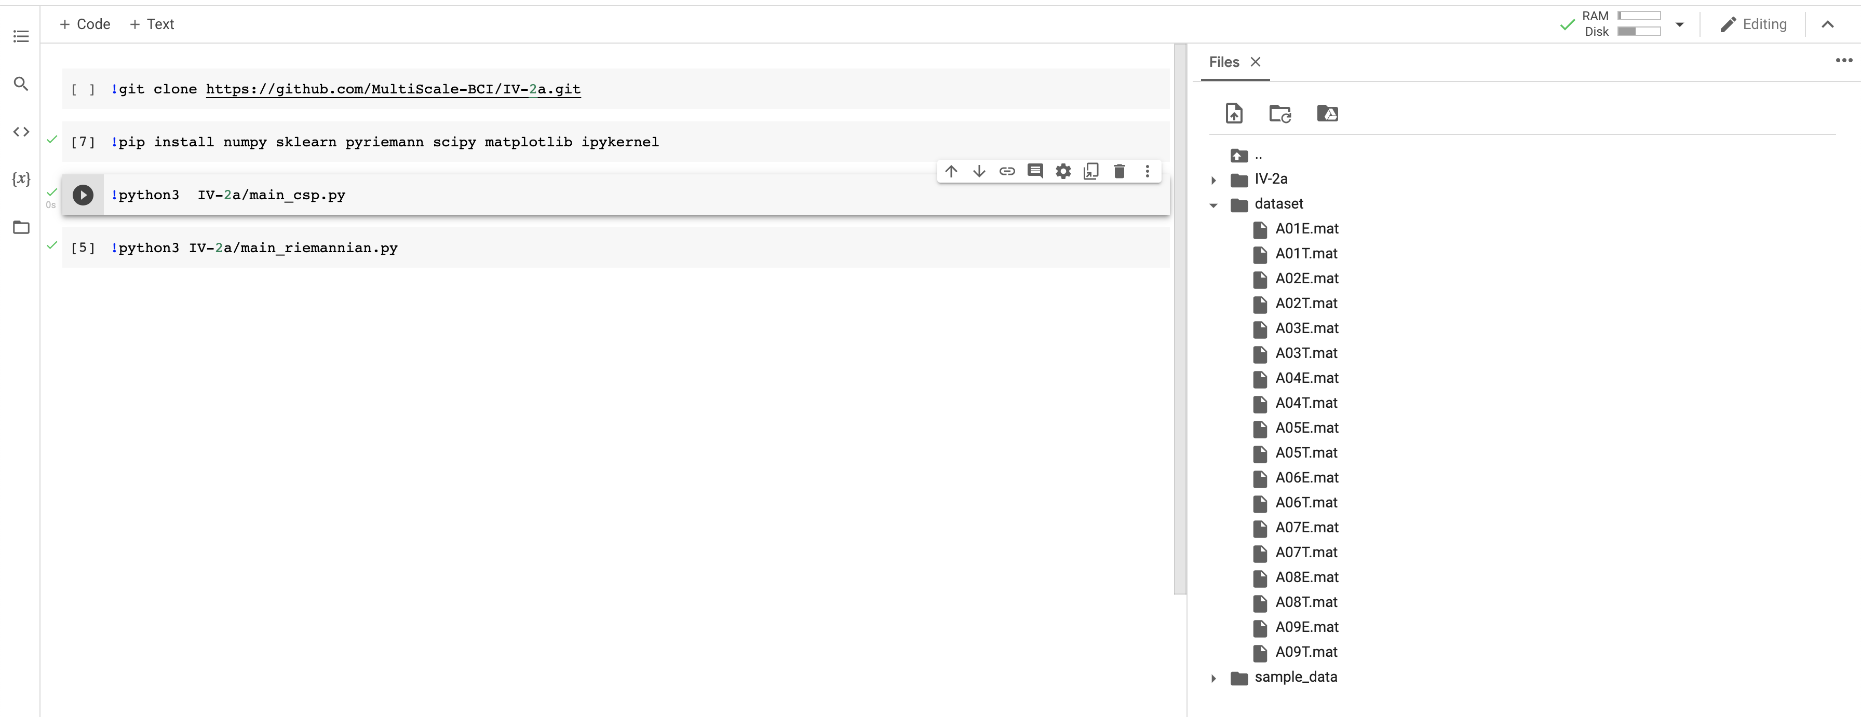Close the Files panel tab
Viewport: 1861px width, 717px height.
tap(1256, 62)
